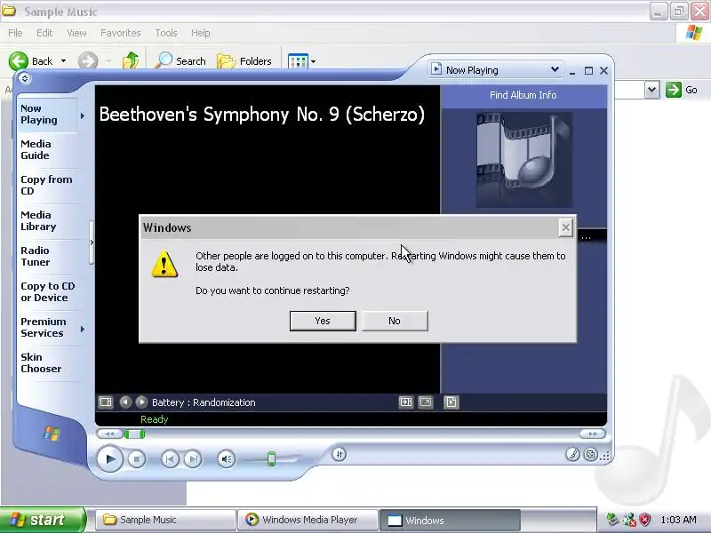This screenshot has height=533, width=711.
Task: Select Copy to CD or Device
Action: [48, 292]
